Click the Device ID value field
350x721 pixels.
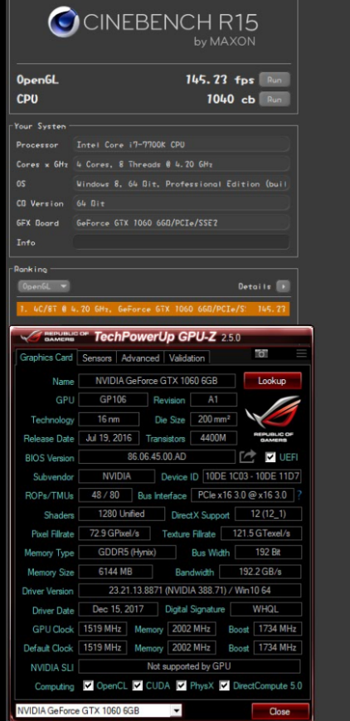pos(252,476)
